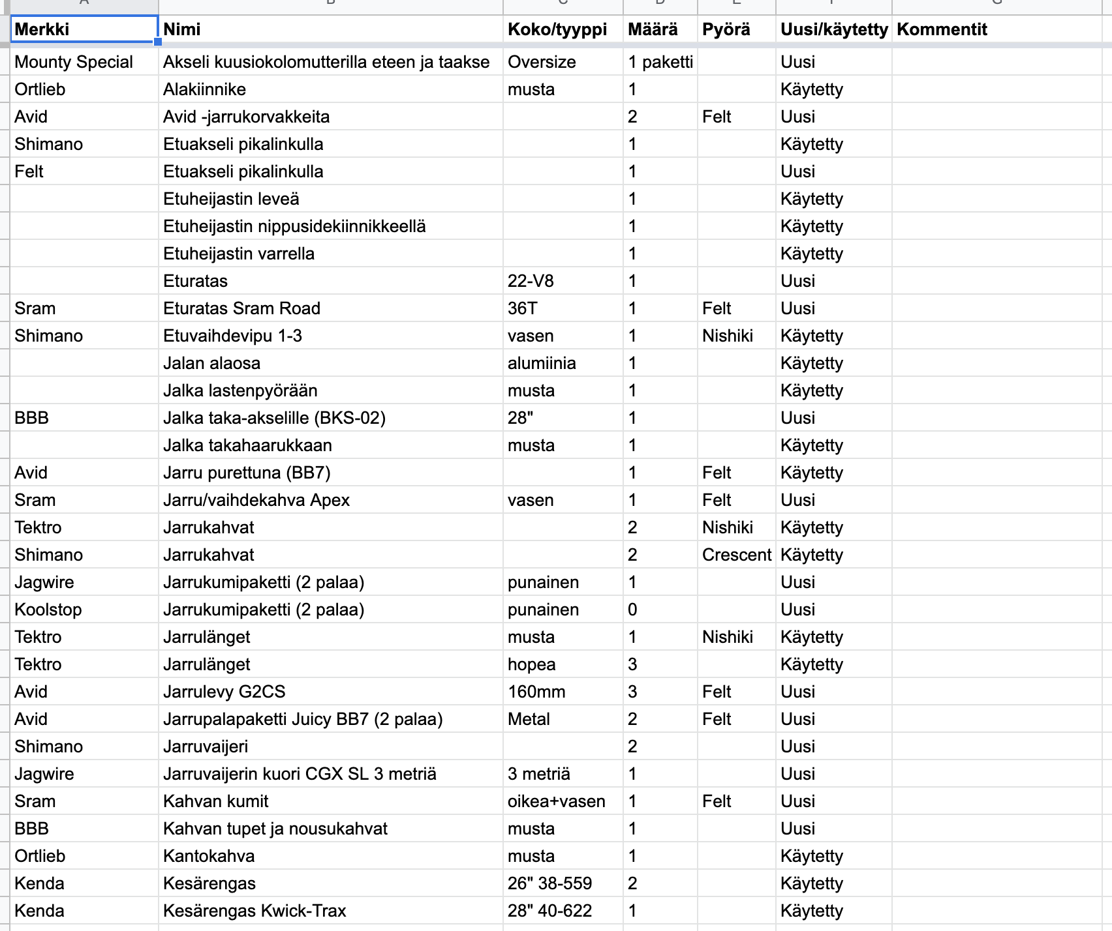
Task: Click the 26" 38-559 size cell
Action: [x=563, y=883]
